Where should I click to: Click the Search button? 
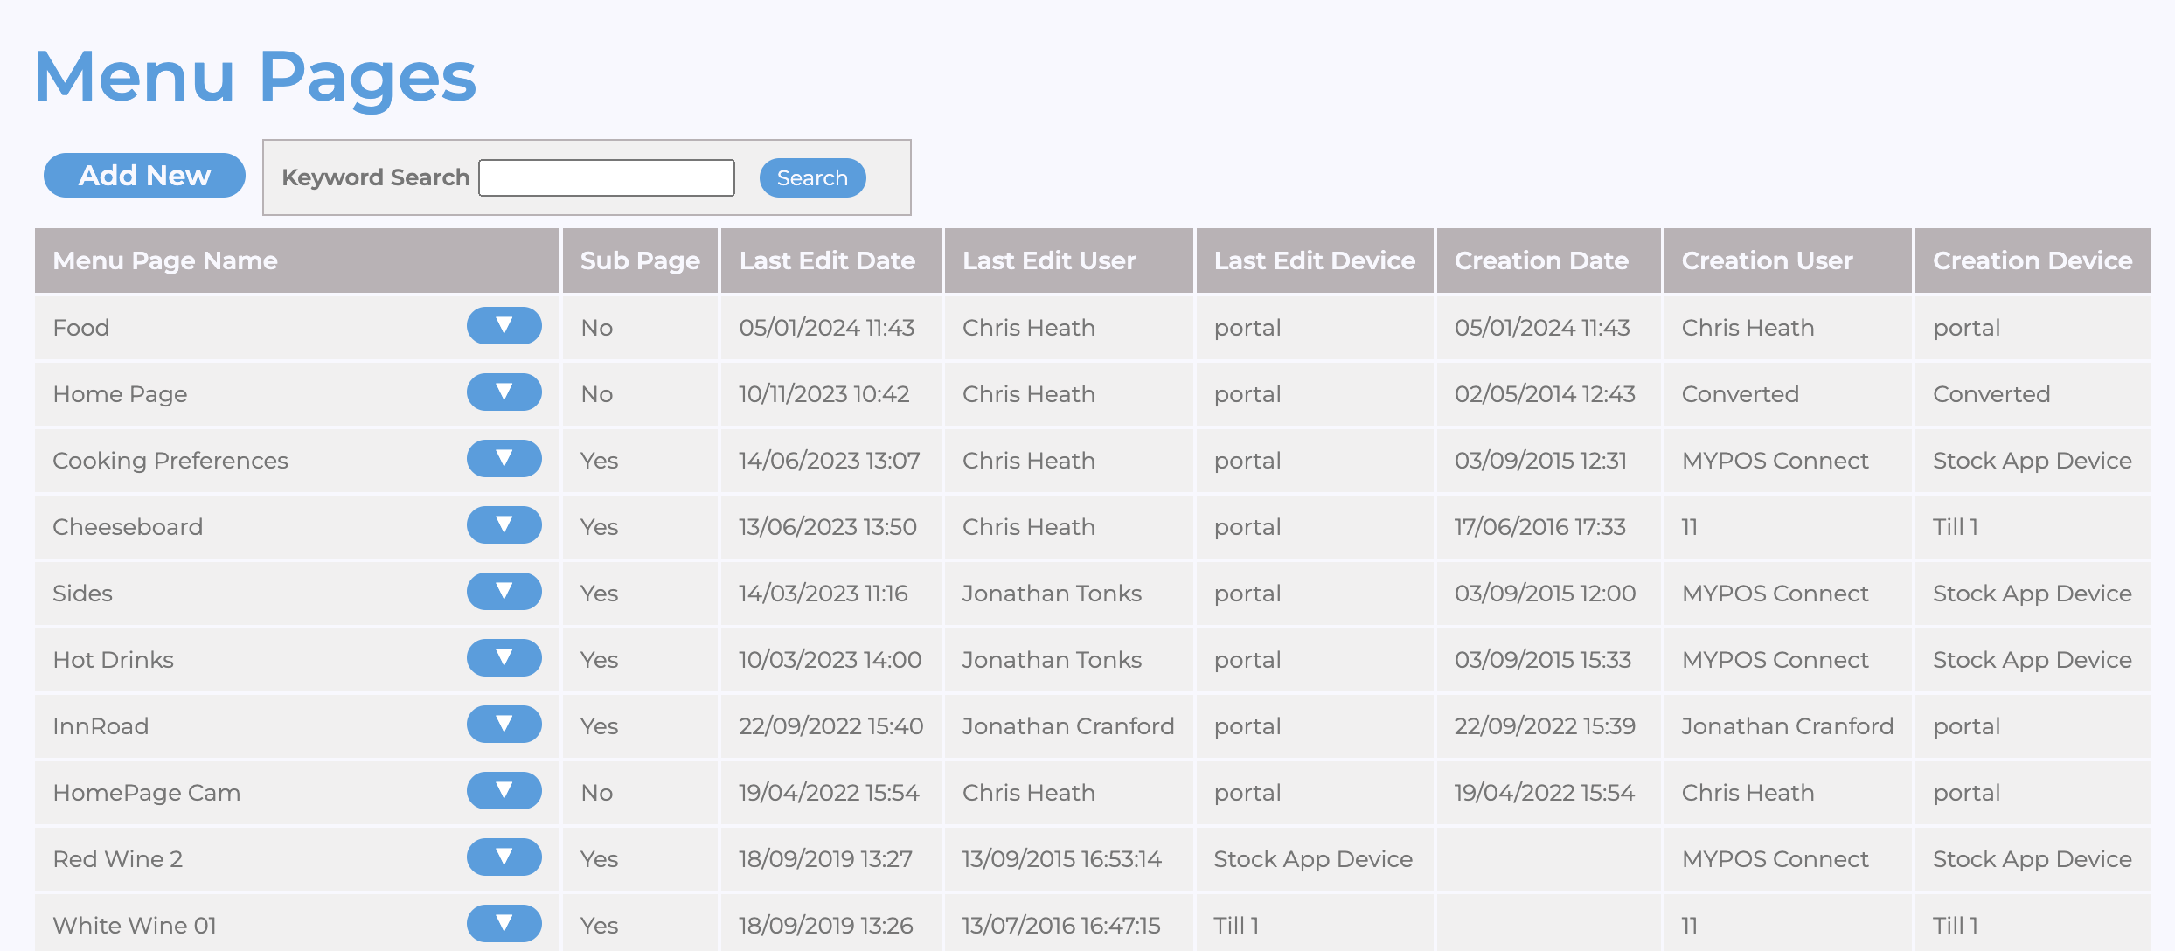tap(812, 177)
